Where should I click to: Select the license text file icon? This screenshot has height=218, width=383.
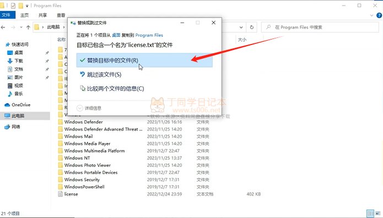[60, 194]
